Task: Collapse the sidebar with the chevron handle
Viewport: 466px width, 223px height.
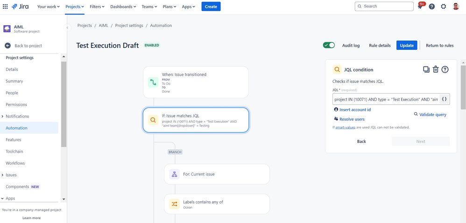Action: tap(67, 27)
